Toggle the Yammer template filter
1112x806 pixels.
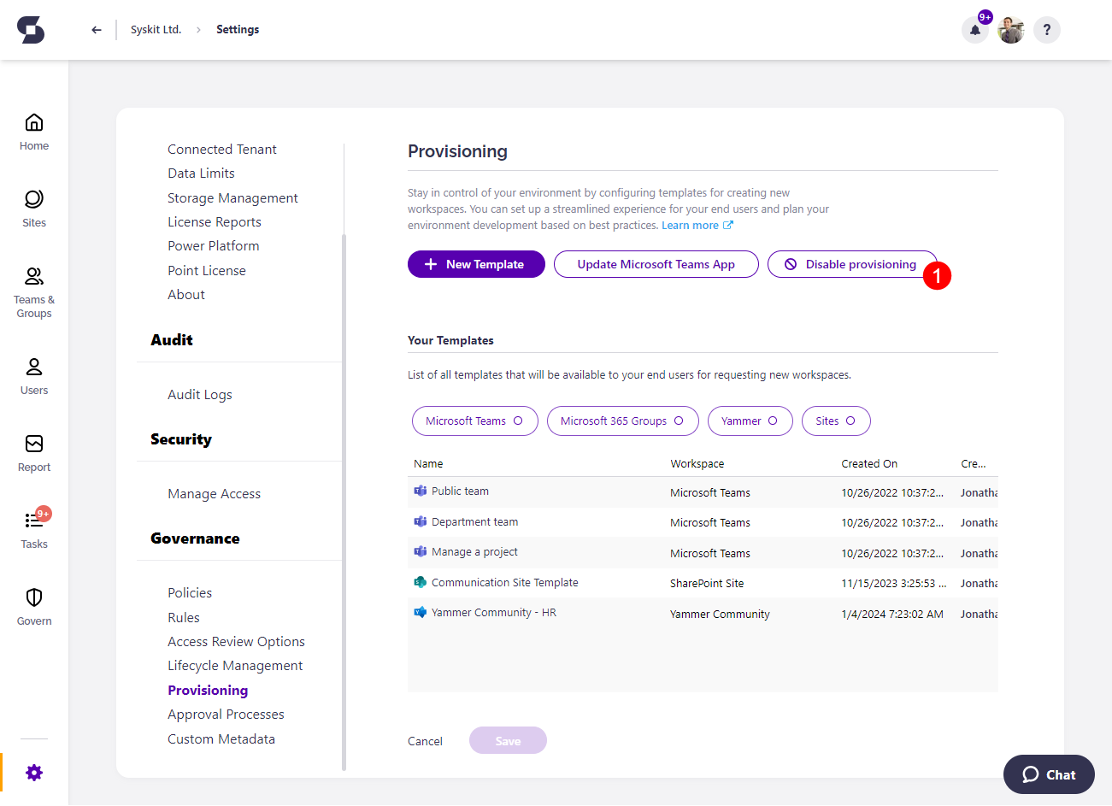750,421
